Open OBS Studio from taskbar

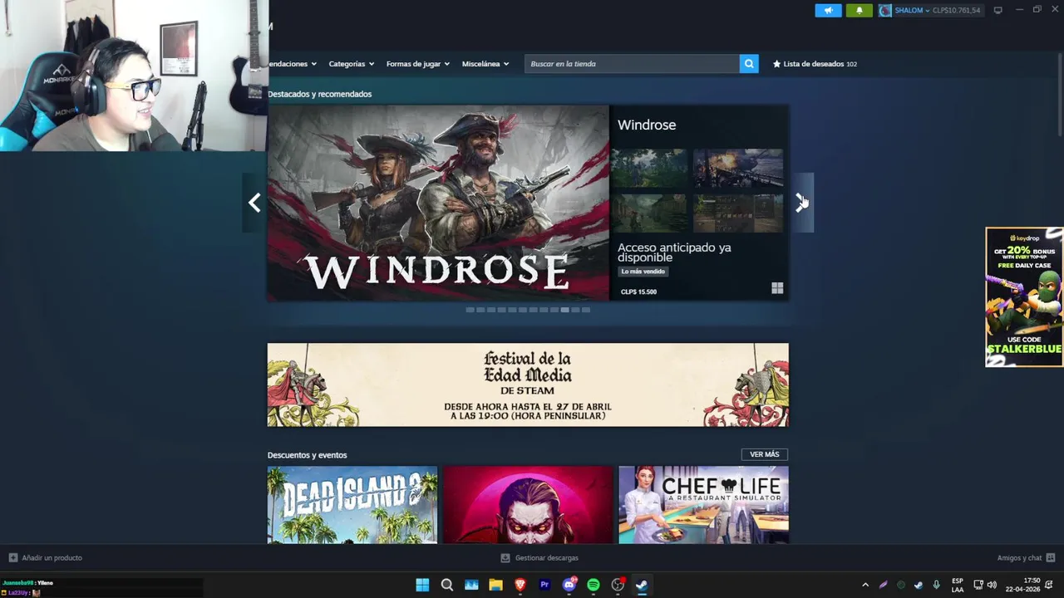[x=618, y=585]
